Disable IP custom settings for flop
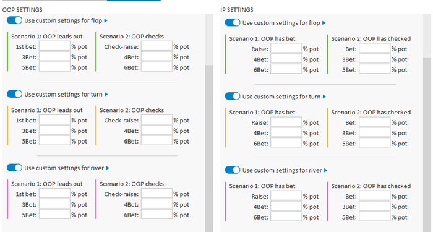The height and width of the screenshot is (232, 433). click(x=233, y=23)
